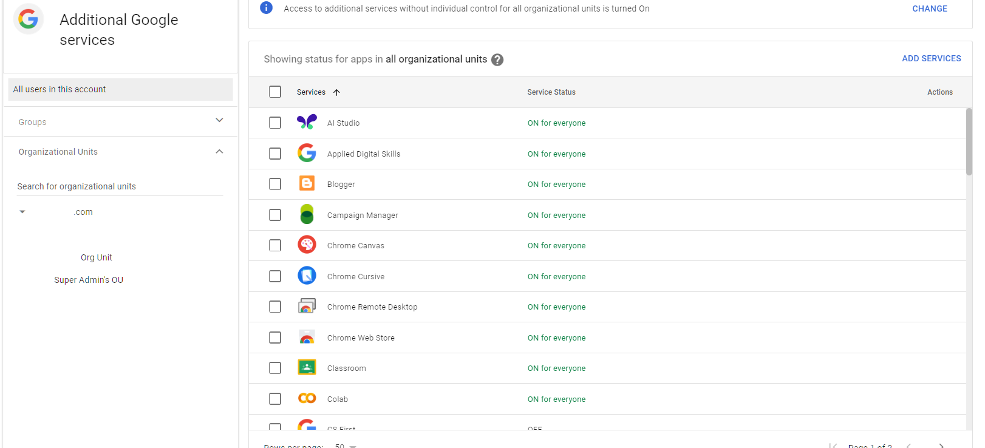This screenshot has width=985, height=448.
Task: Click Chrome Cursive service name
Action: pos(355,276)
